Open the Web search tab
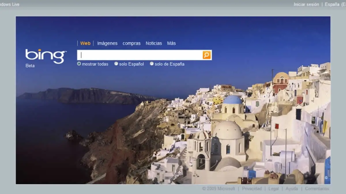 (85, 43)
